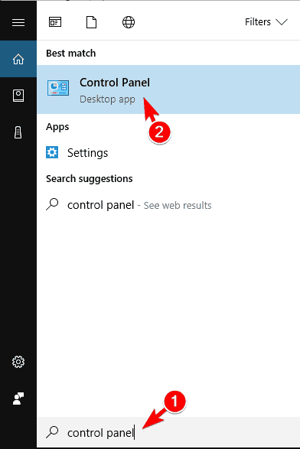Screen dimensions: 300x449
Task: Expand the Filters dropdown
Action: coord(266,22)
